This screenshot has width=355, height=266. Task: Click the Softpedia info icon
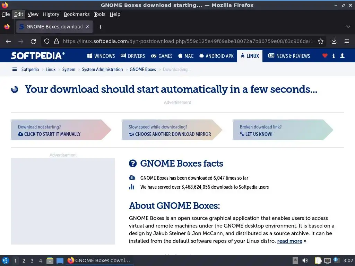pyautogui.click(x=334, y=56)
